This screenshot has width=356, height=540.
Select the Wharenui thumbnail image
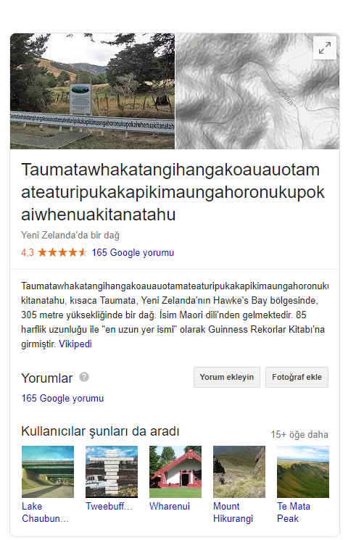(x=175, y=472)
